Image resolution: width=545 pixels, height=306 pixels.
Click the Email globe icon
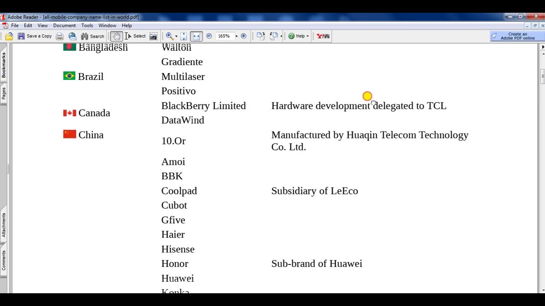click(72, 36)
